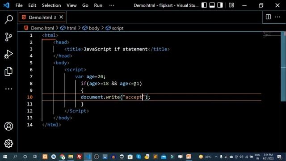Click the closing </Script> tag
Image resolution: width=286 pixels, height=161 pixels.
pos(76,111)
